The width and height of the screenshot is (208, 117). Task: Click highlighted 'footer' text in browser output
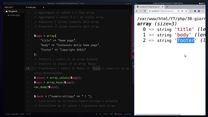(186, 40)
